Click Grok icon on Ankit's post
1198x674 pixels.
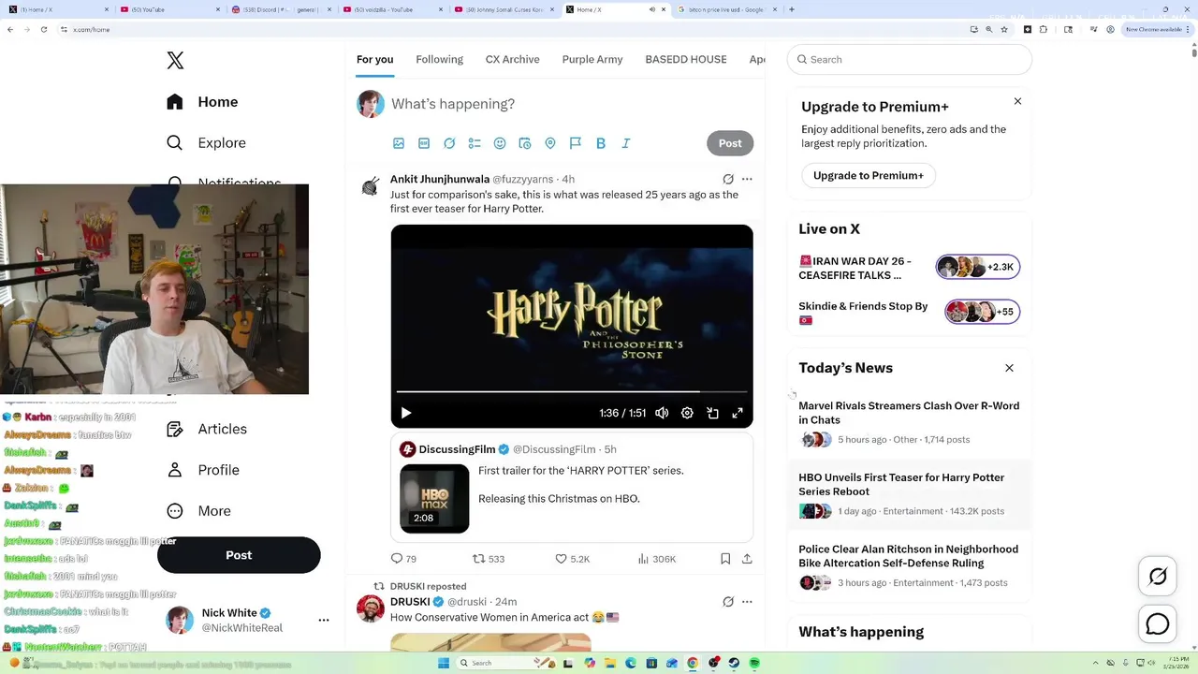click(728, 179)
